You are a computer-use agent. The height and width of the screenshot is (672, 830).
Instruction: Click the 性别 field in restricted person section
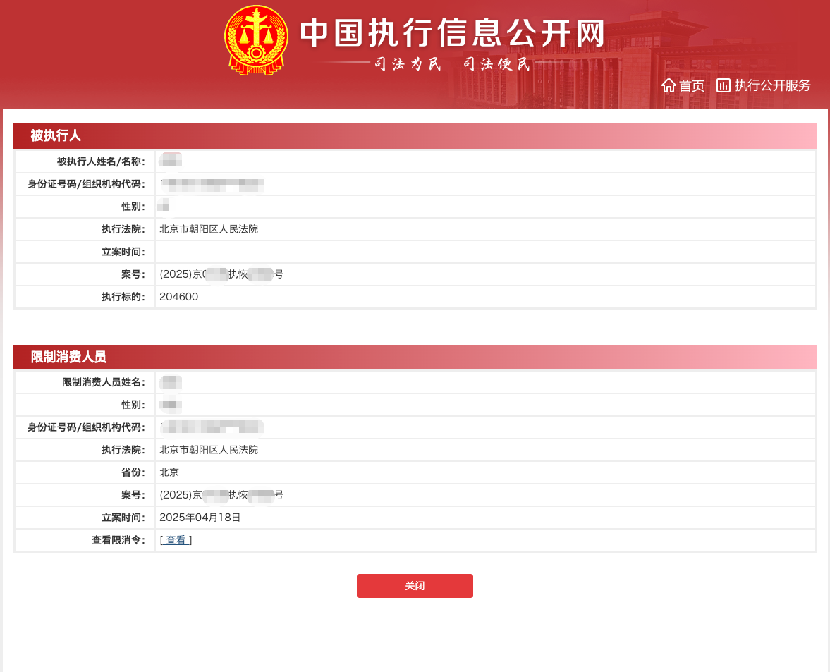pyautogui.click(x=171, y=405)
